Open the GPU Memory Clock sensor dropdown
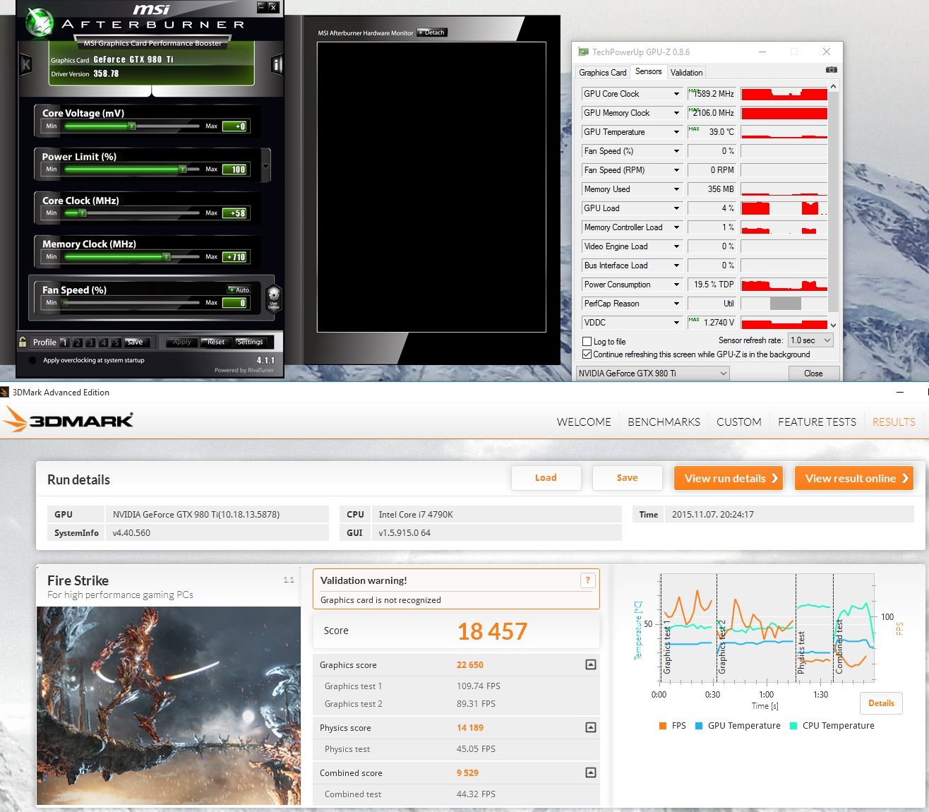 click(x=676, y=113)
